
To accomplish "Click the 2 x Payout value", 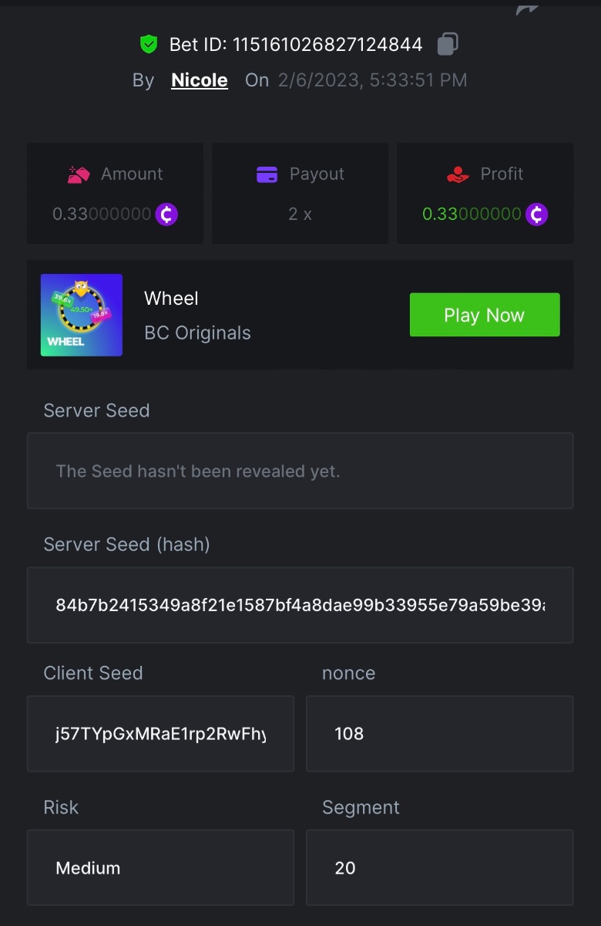I will (300, 215).
